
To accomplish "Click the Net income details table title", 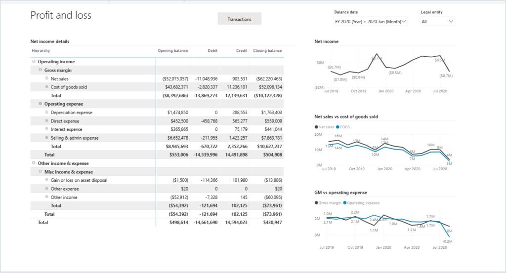I will pyautogui.click(x=50, y=41).
